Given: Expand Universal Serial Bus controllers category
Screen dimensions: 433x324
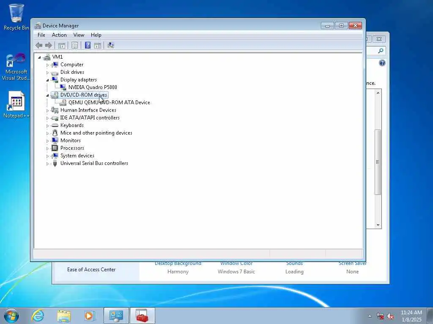Looking at the screenshot, I should coord(47,164).
